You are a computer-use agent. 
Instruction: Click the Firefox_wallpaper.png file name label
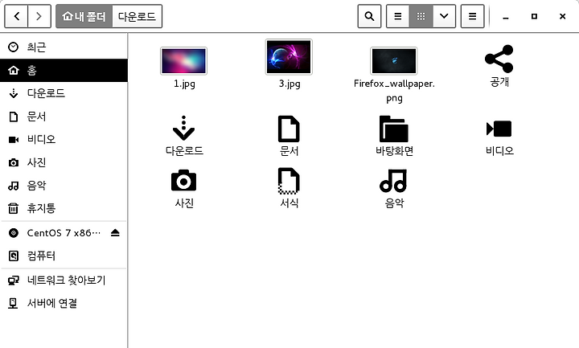(394, 91)
